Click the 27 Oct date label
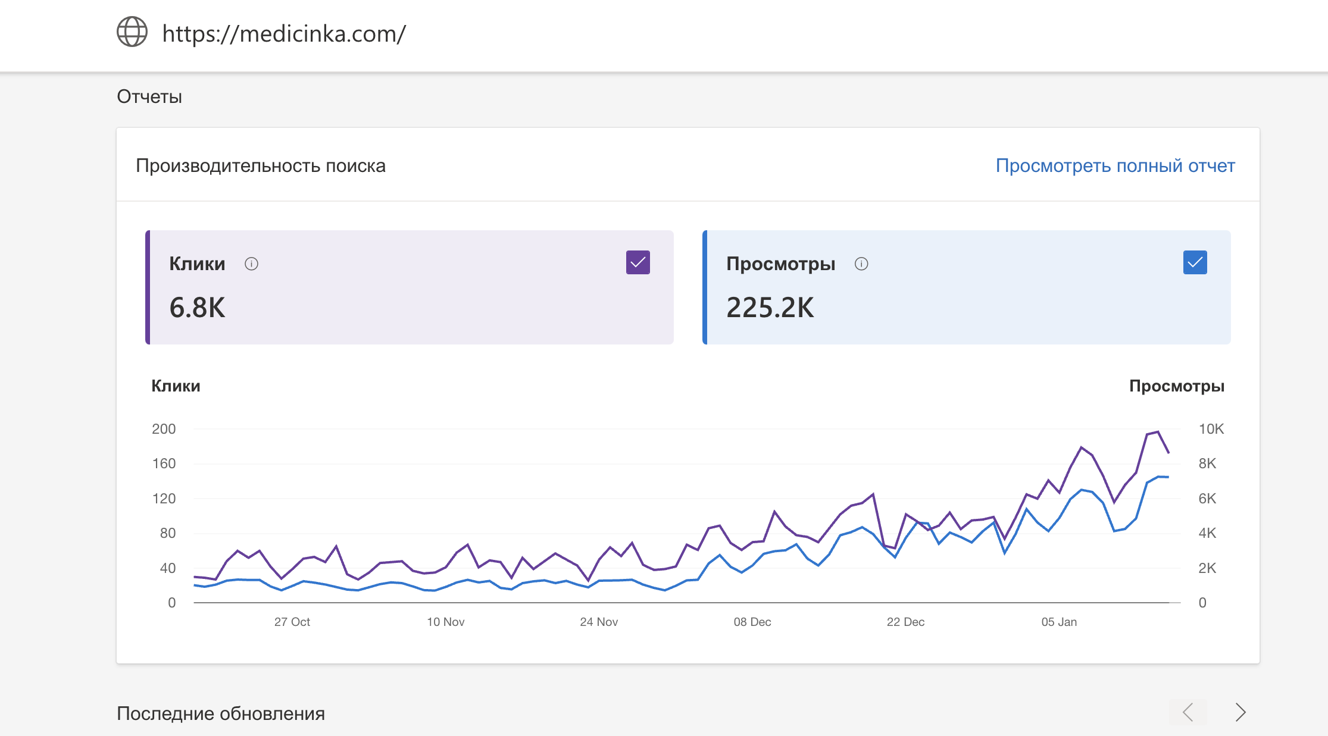The width and height of the screenshot is (1328, 736). click(292, 622)
